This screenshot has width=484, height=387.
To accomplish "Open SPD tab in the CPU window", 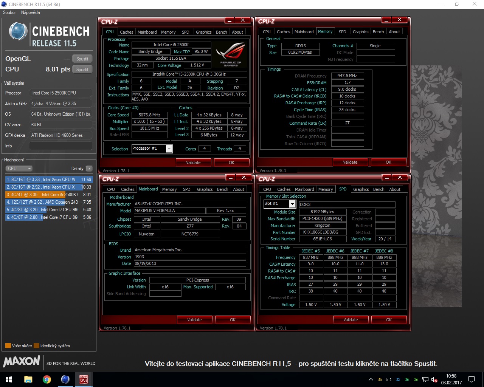I will 185,32.
